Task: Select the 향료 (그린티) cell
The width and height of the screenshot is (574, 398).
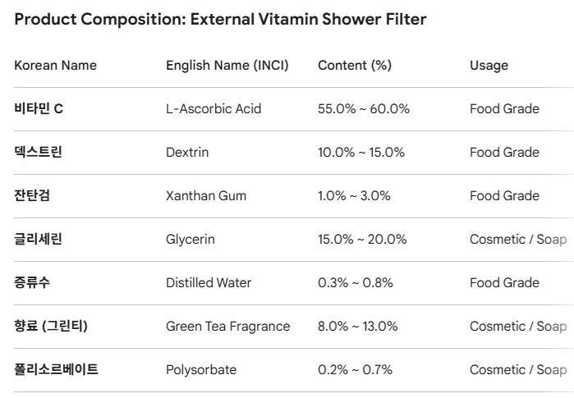Action: (x=51, y=326)
